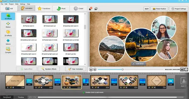Open the Slide menu
The width and height of the screenshot is (189, 99).
pyautogui.click(x=17, y=4)
